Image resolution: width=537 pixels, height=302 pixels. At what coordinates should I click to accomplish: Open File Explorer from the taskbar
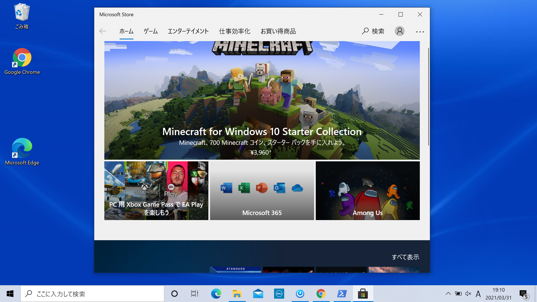pyautogui.click(x=237, y=294)
